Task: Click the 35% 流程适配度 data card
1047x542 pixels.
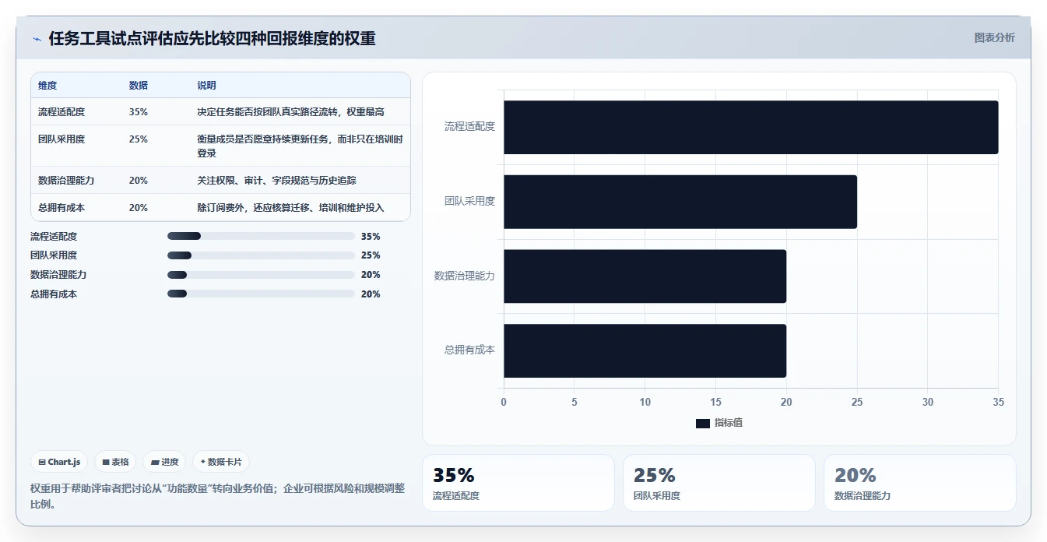Action: [518, 483]
